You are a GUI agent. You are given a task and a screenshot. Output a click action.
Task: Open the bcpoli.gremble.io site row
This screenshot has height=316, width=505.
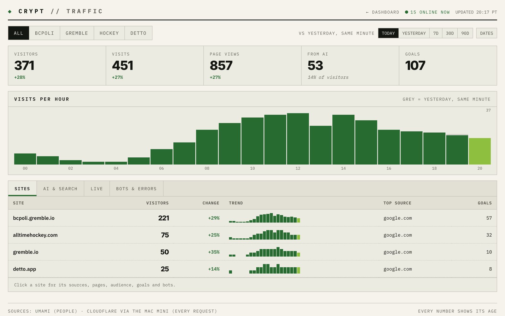[252, 218]
